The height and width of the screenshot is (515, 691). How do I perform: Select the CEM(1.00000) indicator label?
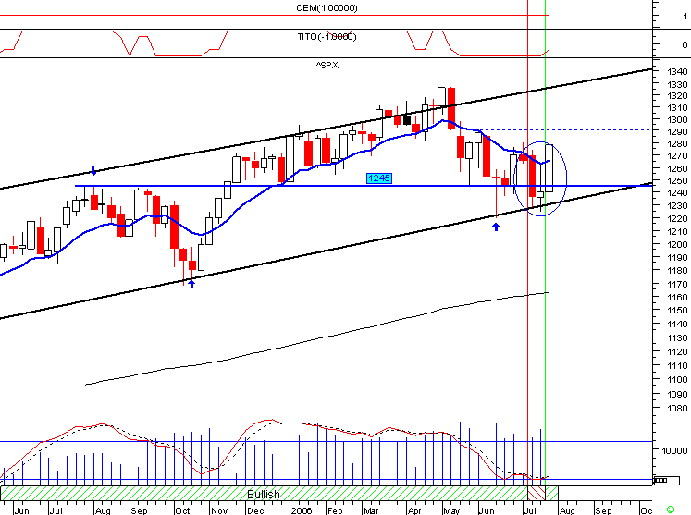[327, 8]
